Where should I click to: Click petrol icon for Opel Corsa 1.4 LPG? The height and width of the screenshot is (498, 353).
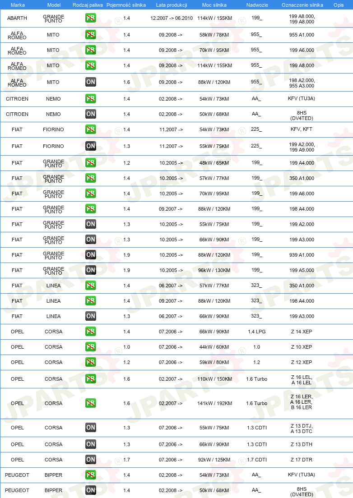click(91, 331)
